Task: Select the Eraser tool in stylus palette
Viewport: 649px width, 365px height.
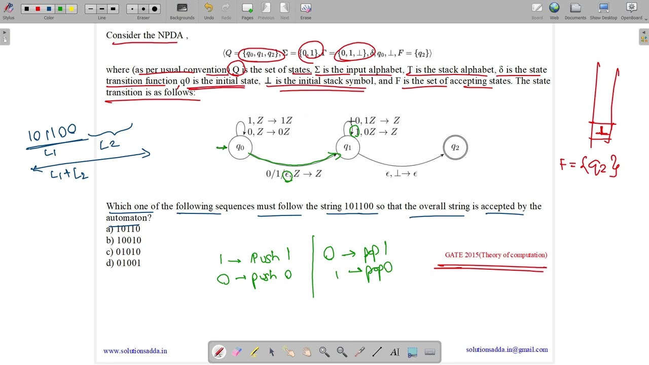Action: [x=237, y=352]
